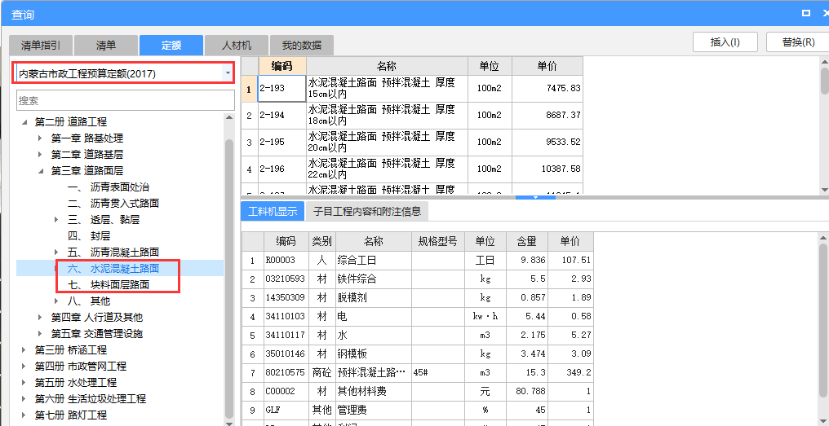Click the 45# specification cell
The image size is (829, 426).
pos(438,373)
